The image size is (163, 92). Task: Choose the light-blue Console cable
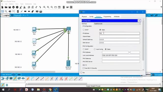[x=33, y=79]
